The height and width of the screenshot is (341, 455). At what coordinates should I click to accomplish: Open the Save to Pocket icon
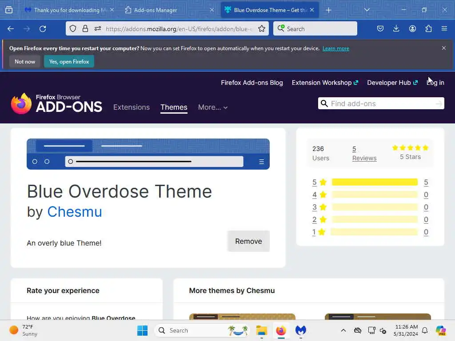coord(380,28)
